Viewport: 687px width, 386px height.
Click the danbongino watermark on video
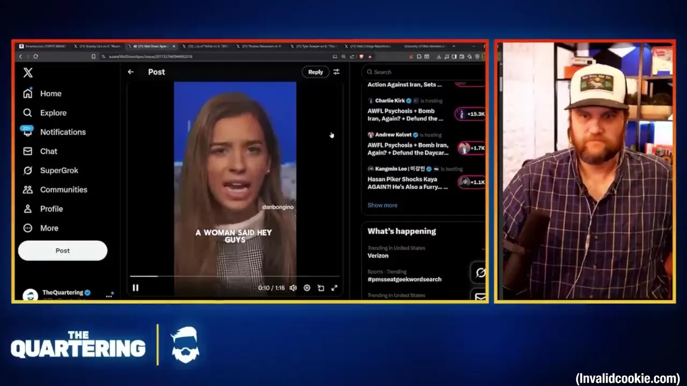[x=278, y=207]
